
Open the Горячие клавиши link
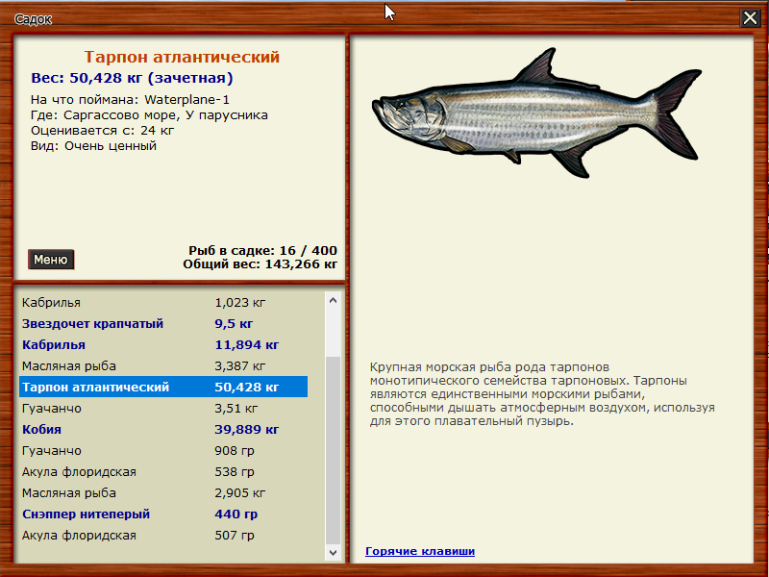pos(420,551)
